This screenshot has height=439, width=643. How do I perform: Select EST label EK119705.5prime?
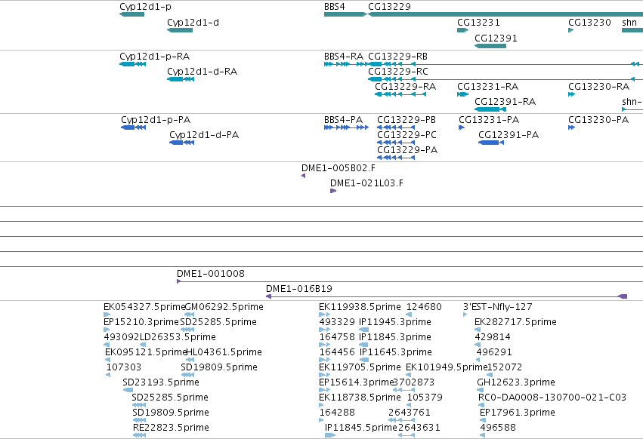pos(360,368)
